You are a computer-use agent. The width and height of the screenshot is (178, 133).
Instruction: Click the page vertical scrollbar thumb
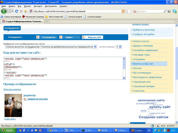click(x=177, y=63)
